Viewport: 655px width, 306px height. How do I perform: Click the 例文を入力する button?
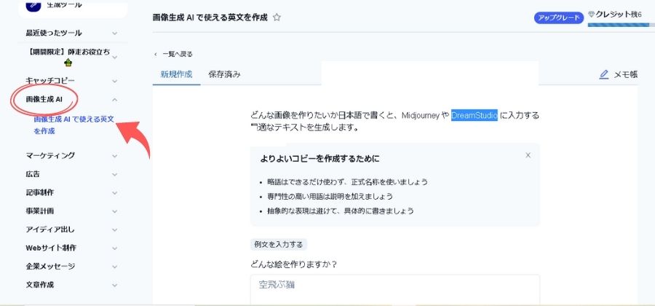click(279, 245)
